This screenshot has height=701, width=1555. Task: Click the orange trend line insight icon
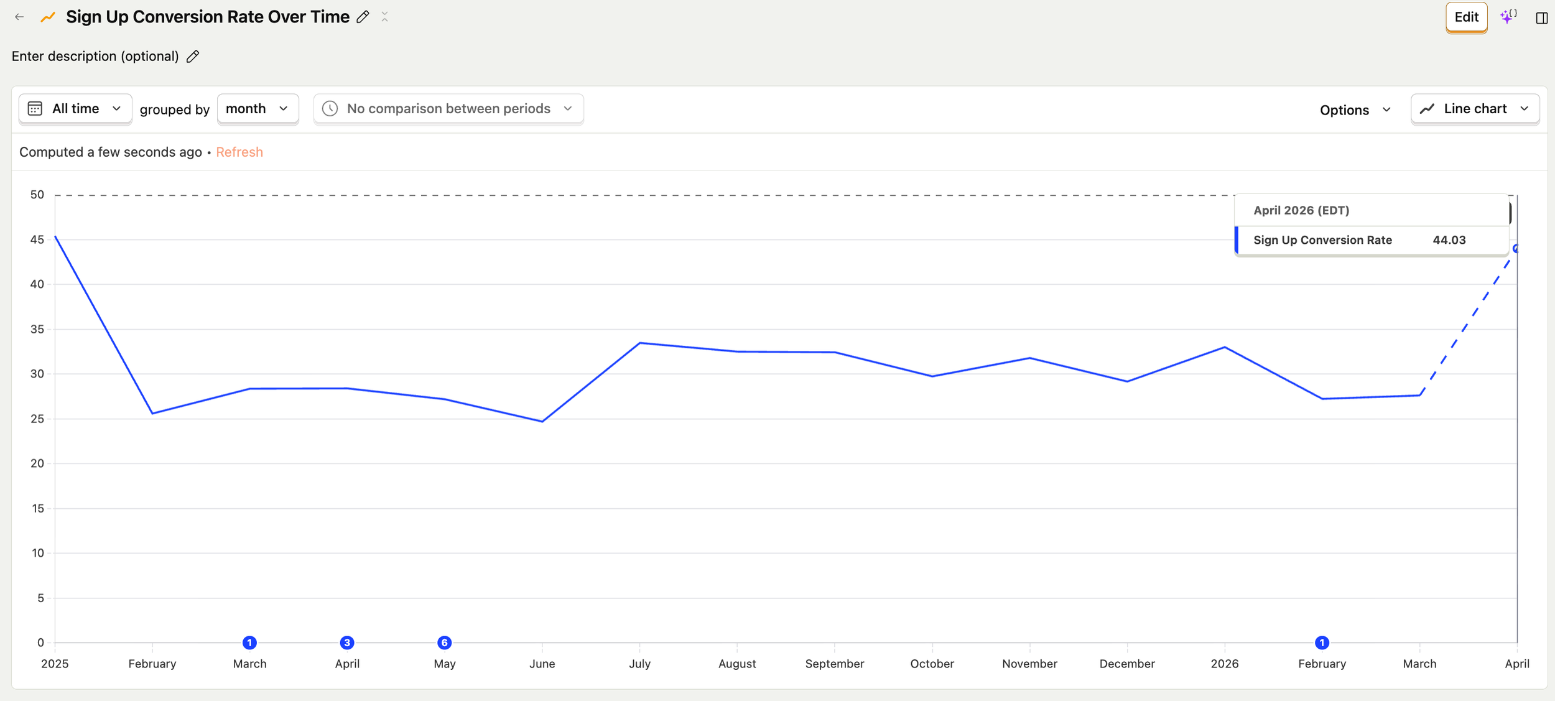pyautogui.click(x=48, y=17)
